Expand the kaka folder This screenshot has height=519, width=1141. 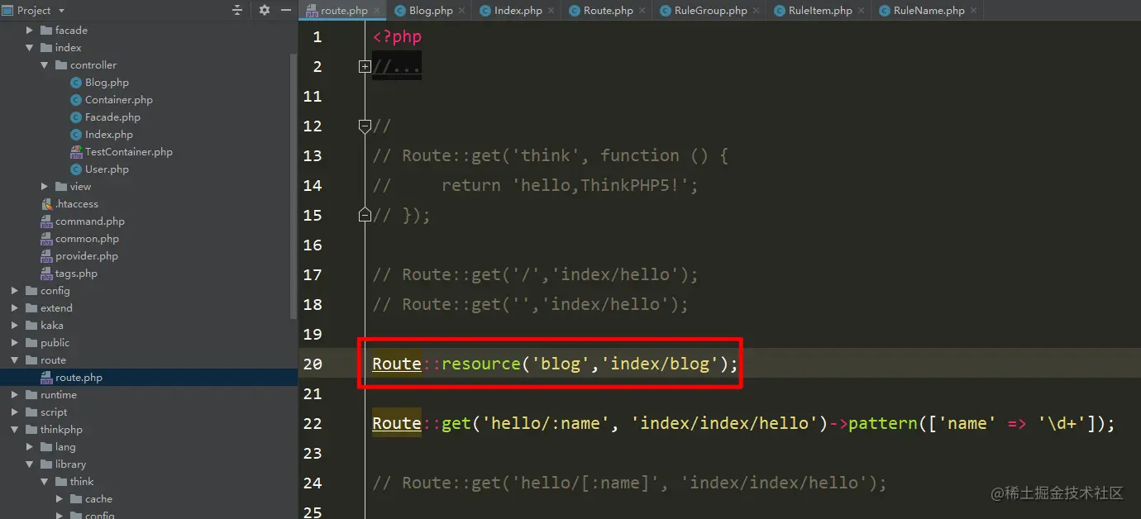(x=15, y=325)
